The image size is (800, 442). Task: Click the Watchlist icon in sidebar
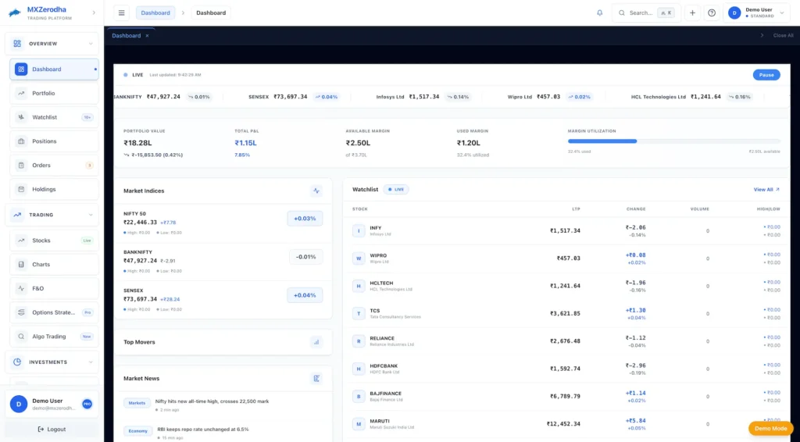click(x=21, y=117)
